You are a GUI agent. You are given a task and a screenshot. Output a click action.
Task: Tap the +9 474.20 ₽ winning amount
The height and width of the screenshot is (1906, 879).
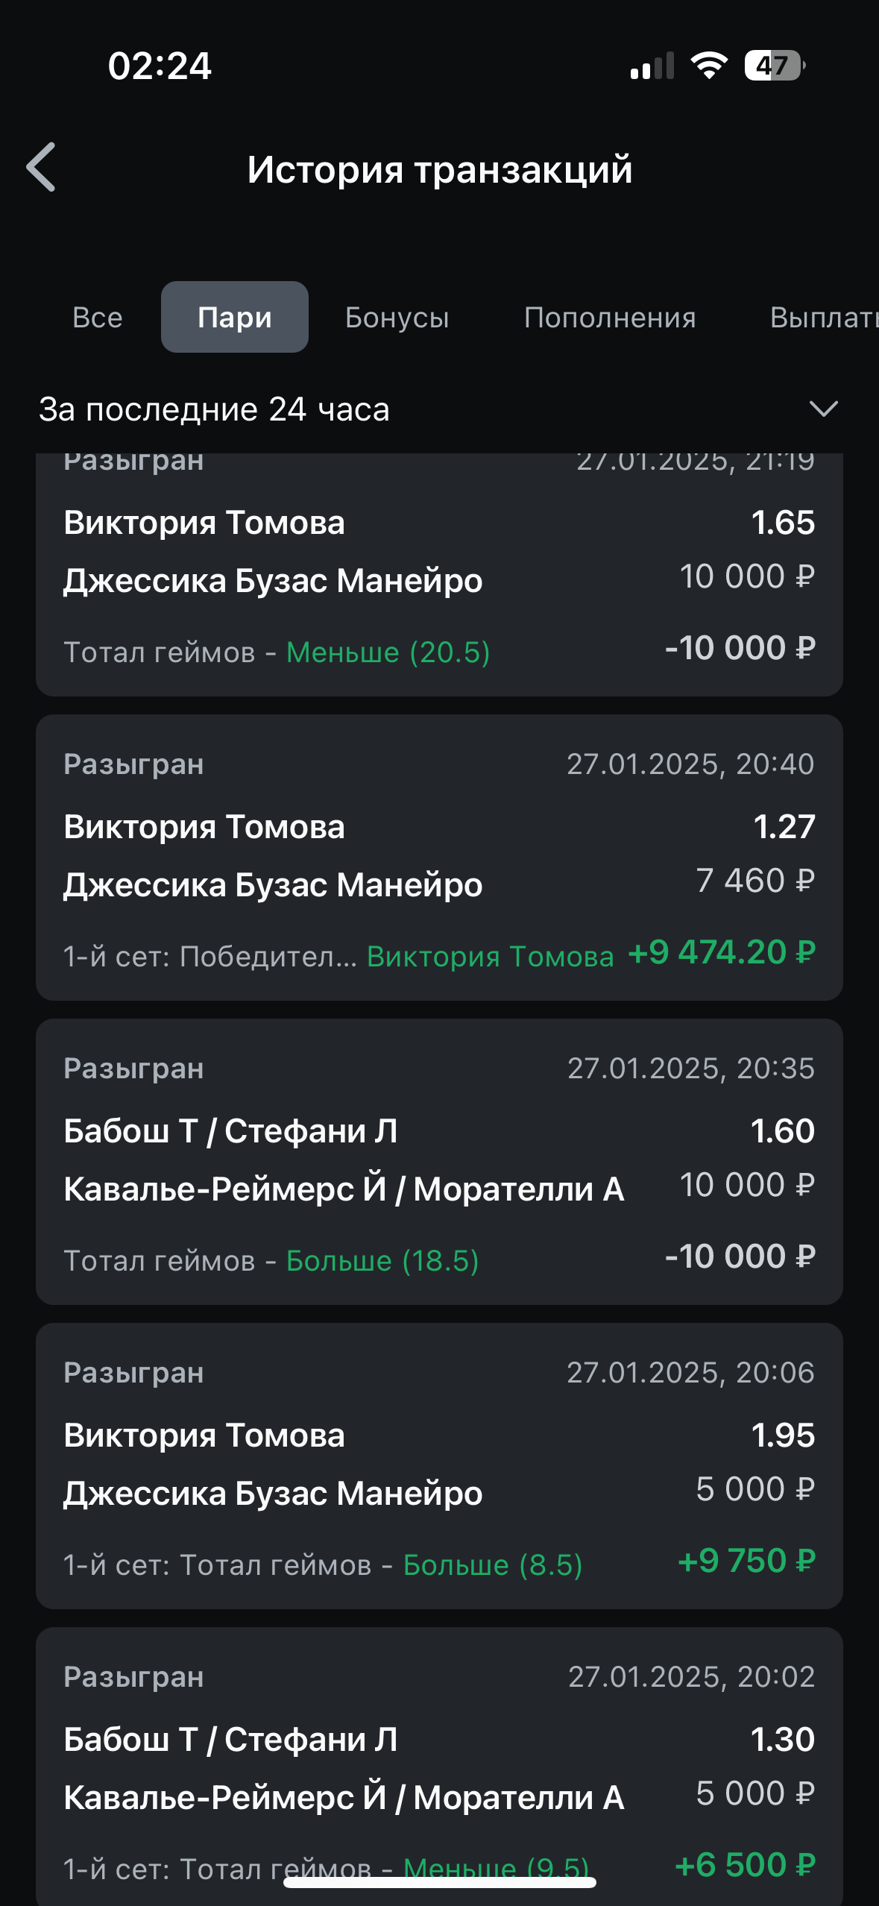click(x=722, y=952)
